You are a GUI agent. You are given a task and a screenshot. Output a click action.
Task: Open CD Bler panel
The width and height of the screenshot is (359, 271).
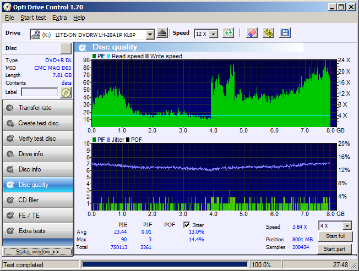(38, 200)
